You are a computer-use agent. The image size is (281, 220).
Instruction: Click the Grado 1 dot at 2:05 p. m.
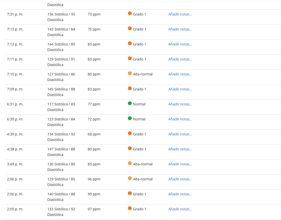coord(130,208)
